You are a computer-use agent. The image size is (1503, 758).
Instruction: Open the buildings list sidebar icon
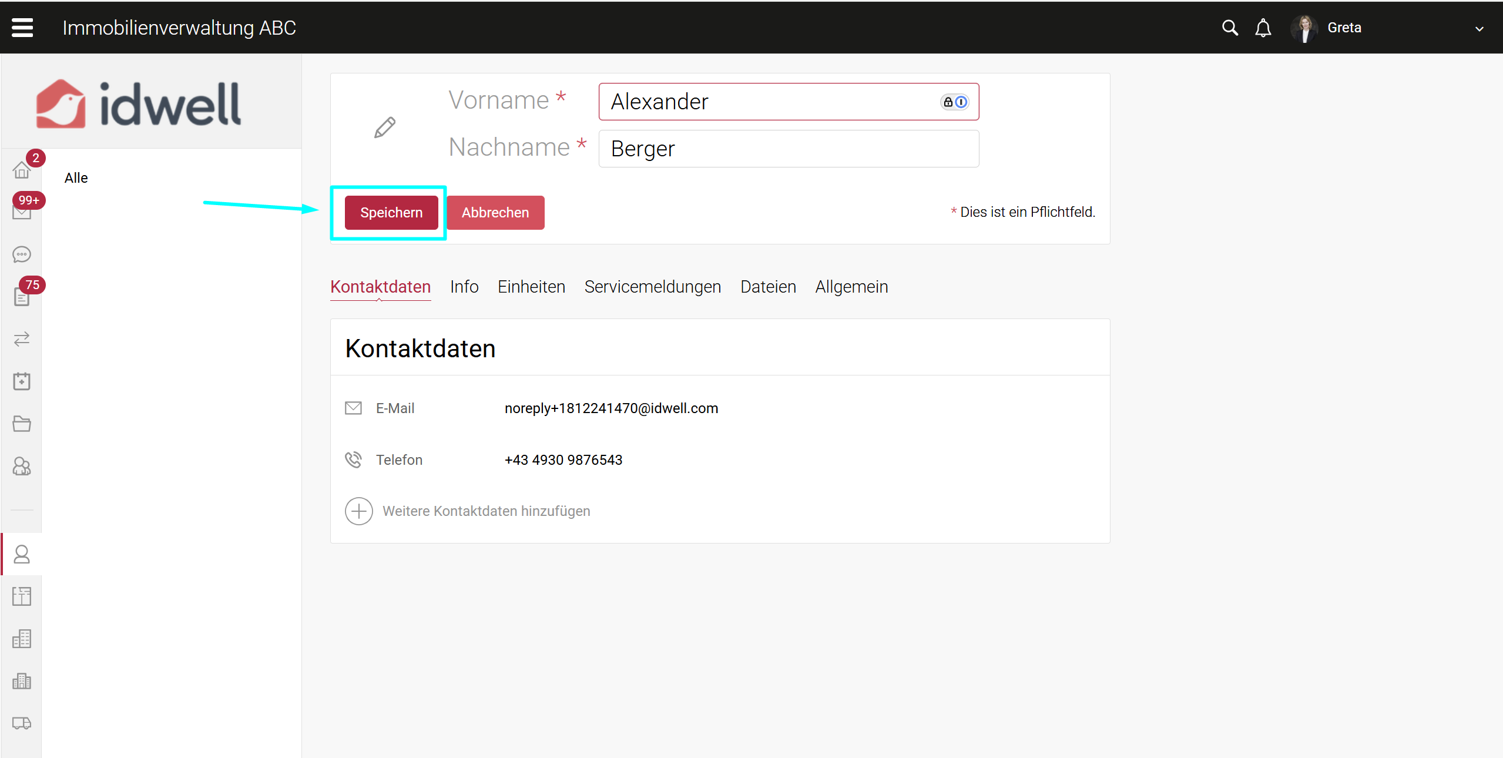(x=22, y=639)
